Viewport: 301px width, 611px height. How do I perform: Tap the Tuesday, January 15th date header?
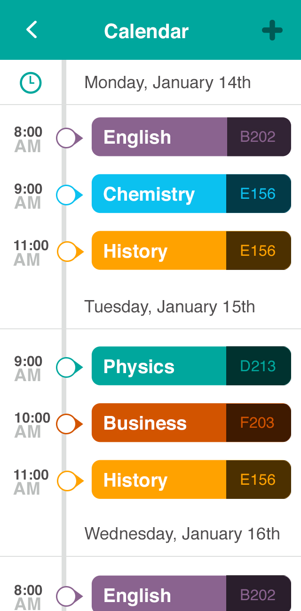(169, 307)
